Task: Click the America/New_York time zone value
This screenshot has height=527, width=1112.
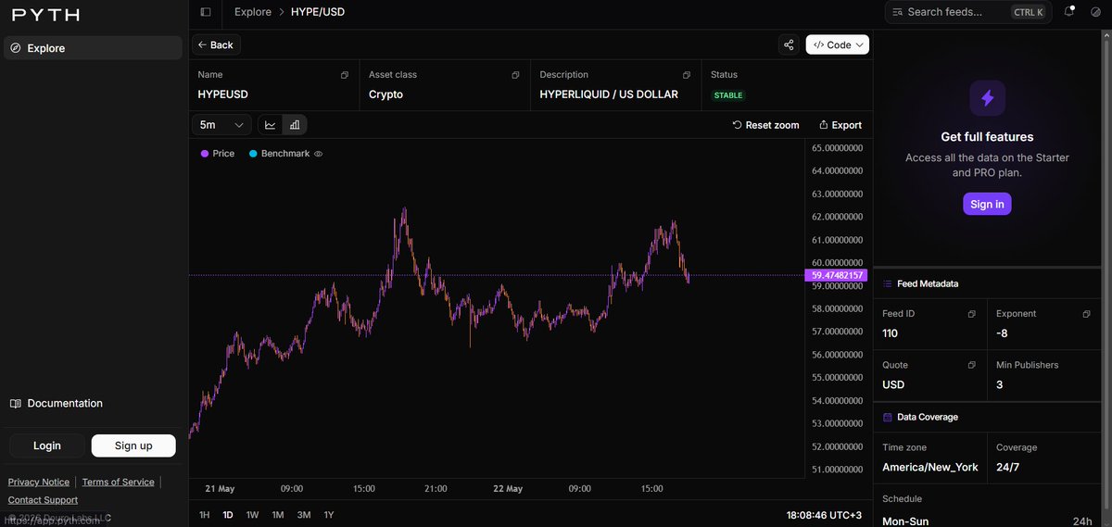Action: tap(930, 467)
